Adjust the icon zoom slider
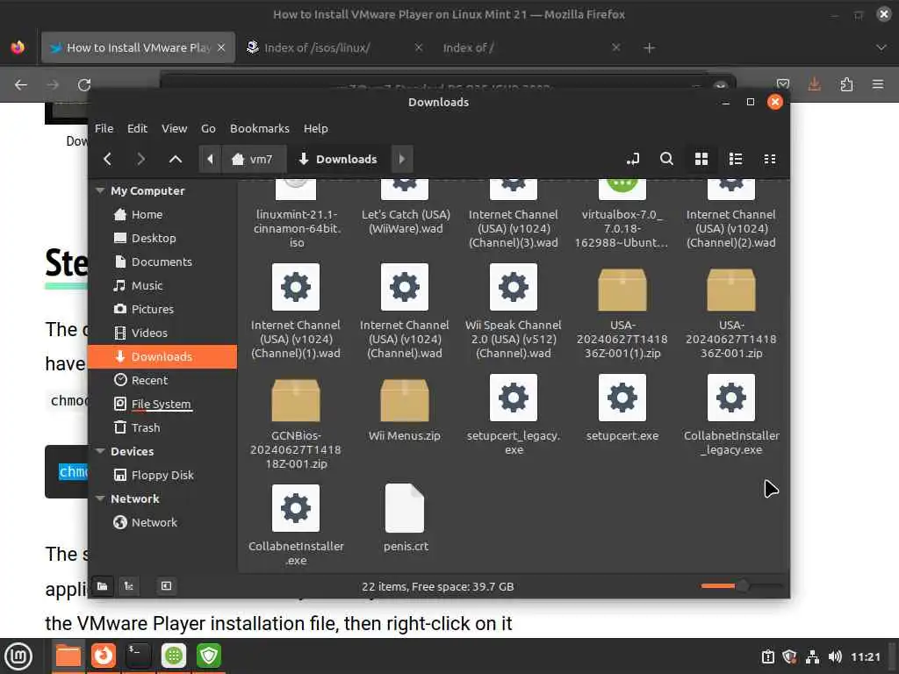Screen dimensions: 899x674 [742, 585]
